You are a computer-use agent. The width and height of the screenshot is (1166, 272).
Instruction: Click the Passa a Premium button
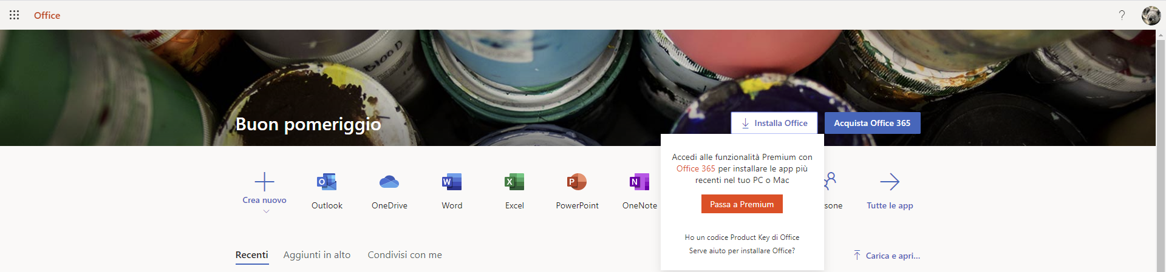point(742,204)
